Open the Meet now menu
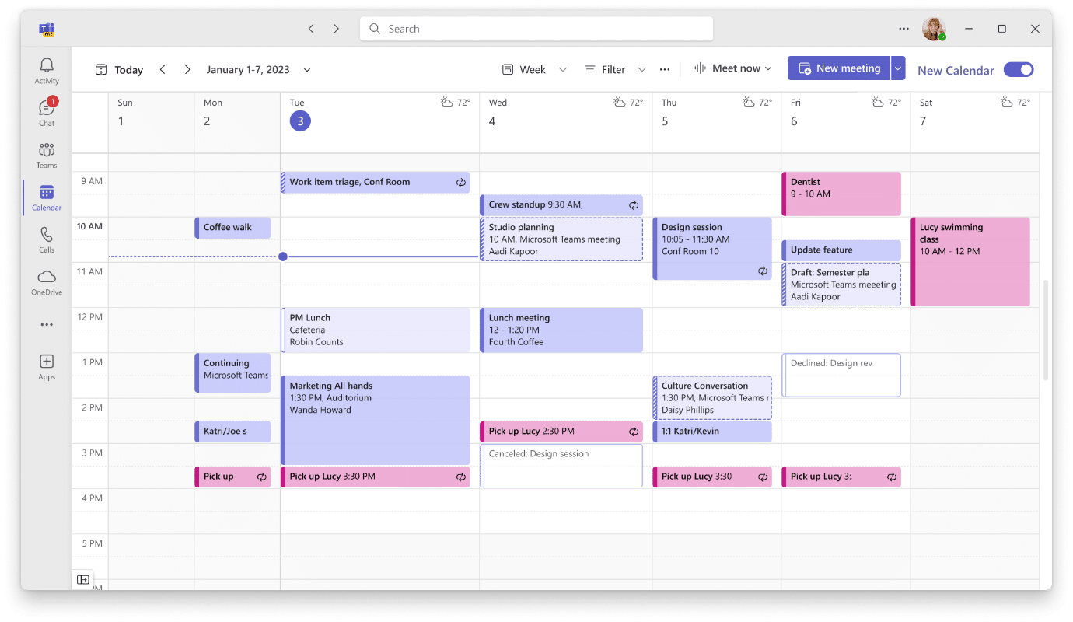 [732, 68]
